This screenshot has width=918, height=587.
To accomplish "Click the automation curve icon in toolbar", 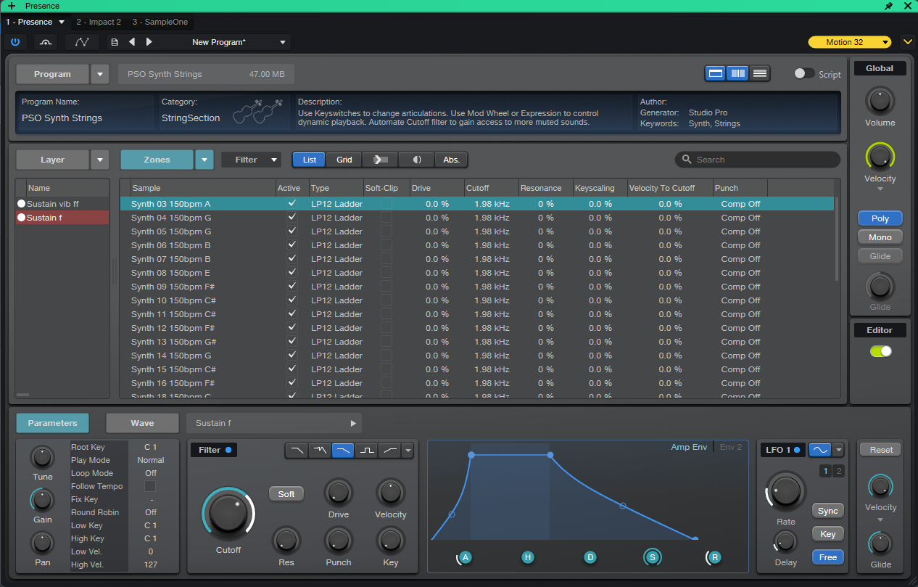I will [x=82, y=42].
